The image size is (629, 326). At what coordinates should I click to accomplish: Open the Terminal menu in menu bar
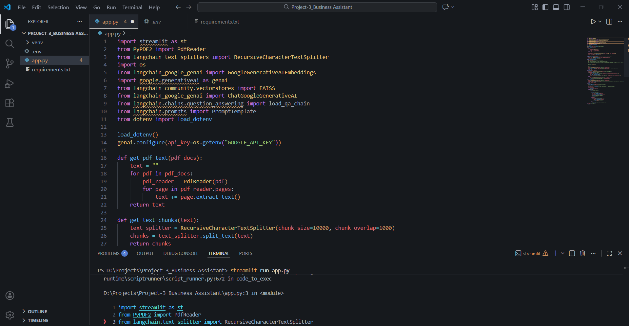(132, 7)
